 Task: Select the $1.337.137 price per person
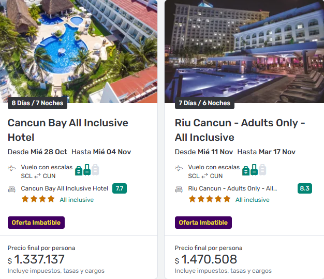coord(36,259)
